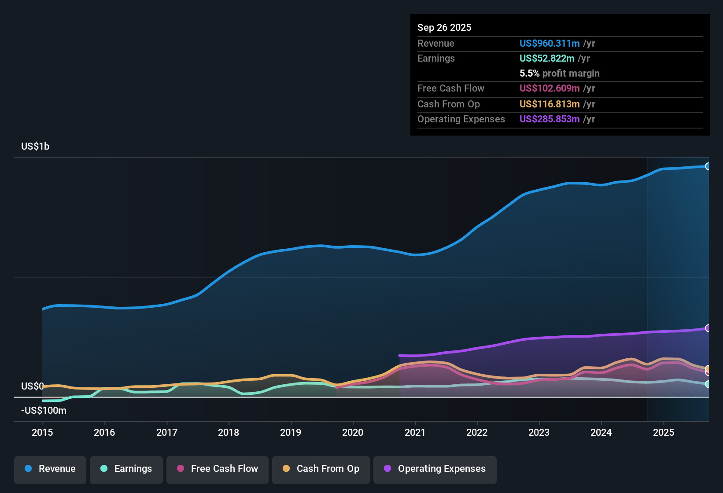Screen dimensions: 723x493
Task: Click the teal Earnings legend dot
Action: point(104,468)
